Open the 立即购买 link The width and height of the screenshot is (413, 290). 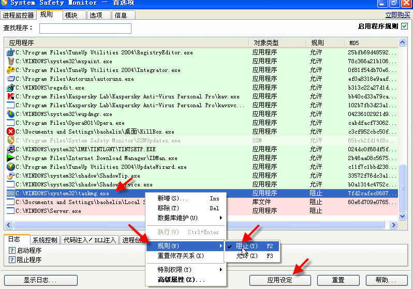pyautogui.click(x=397, y=15)
